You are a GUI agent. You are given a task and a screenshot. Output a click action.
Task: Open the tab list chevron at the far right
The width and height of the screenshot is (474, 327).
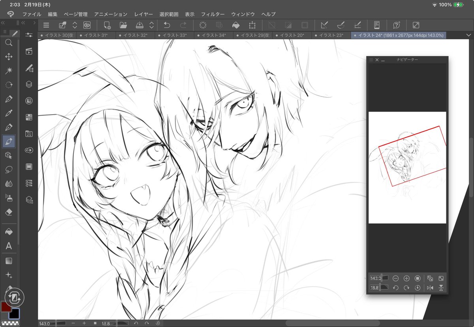click(469, 35)
